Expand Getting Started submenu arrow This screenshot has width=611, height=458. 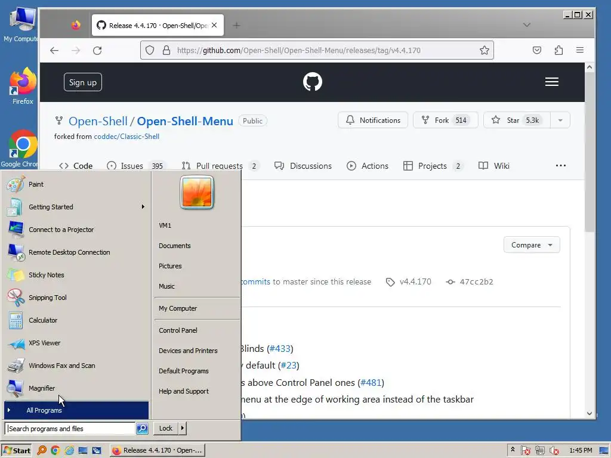click(x=143, y=207)
